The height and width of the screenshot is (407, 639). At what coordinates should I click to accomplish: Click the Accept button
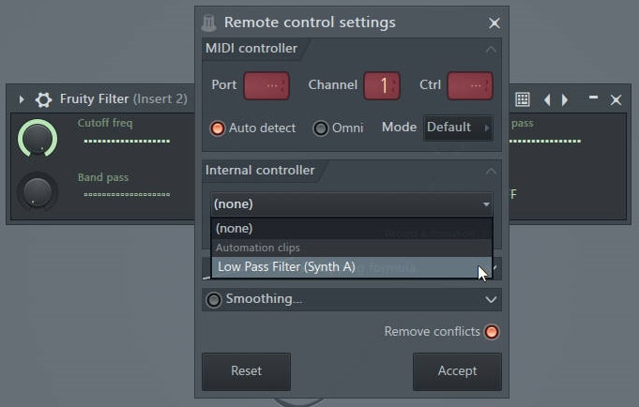[x=457, y=371]
